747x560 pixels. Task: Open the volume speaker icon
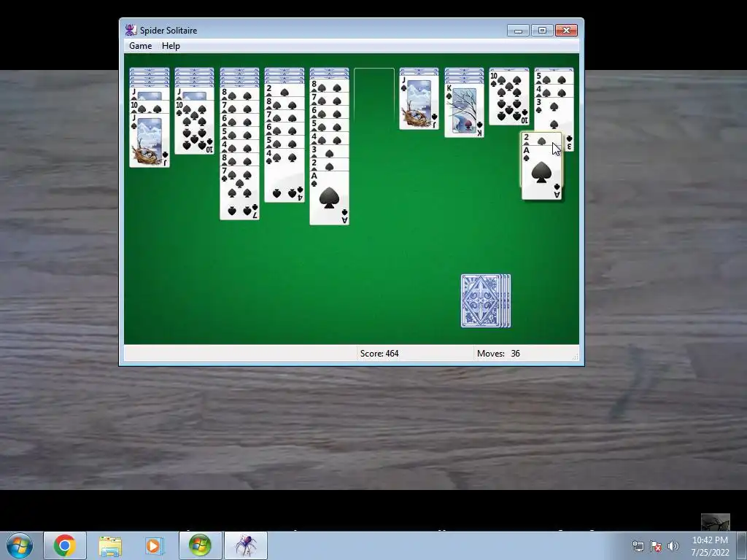[x=673, y=546]
